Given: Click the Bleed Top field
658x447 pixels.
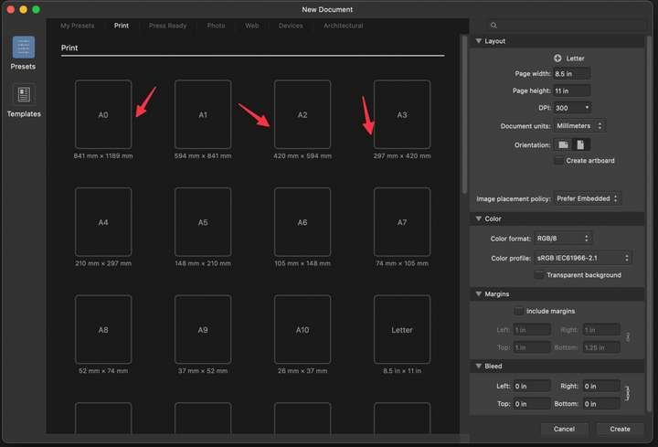Looking at the screenshot, I should click(532, 404).
